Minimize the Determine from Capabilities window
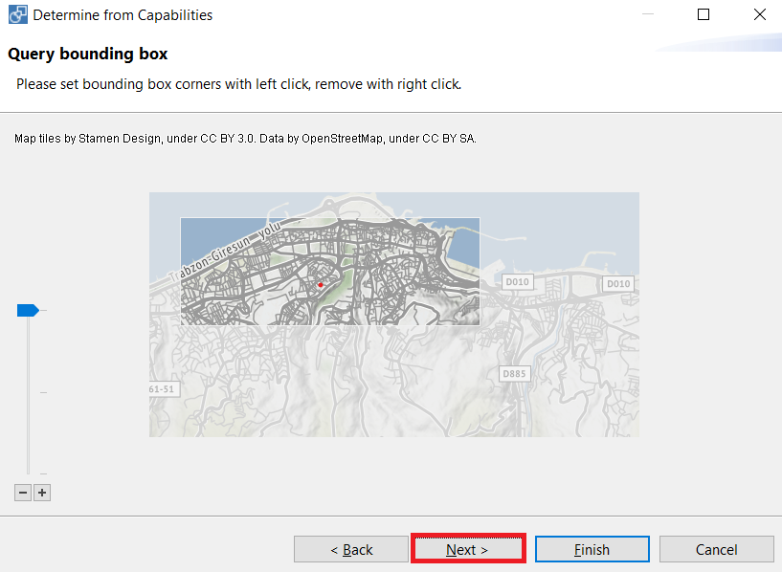The image size is (782, 572). coord(647,14)
